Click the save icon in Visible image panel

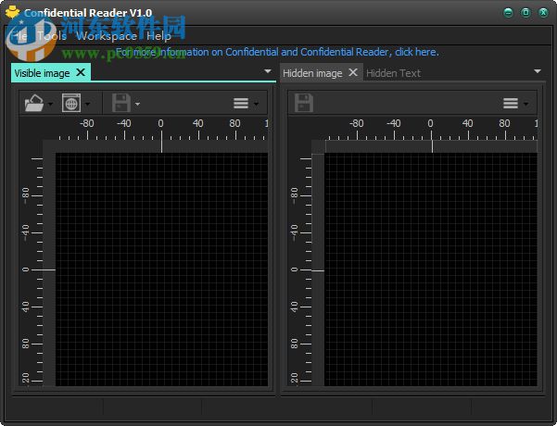click(x=120, y=104)
